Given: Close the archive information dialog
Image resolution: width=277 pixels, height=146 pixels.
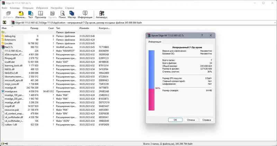Looking at the screenshot, I should click(211, 35).
